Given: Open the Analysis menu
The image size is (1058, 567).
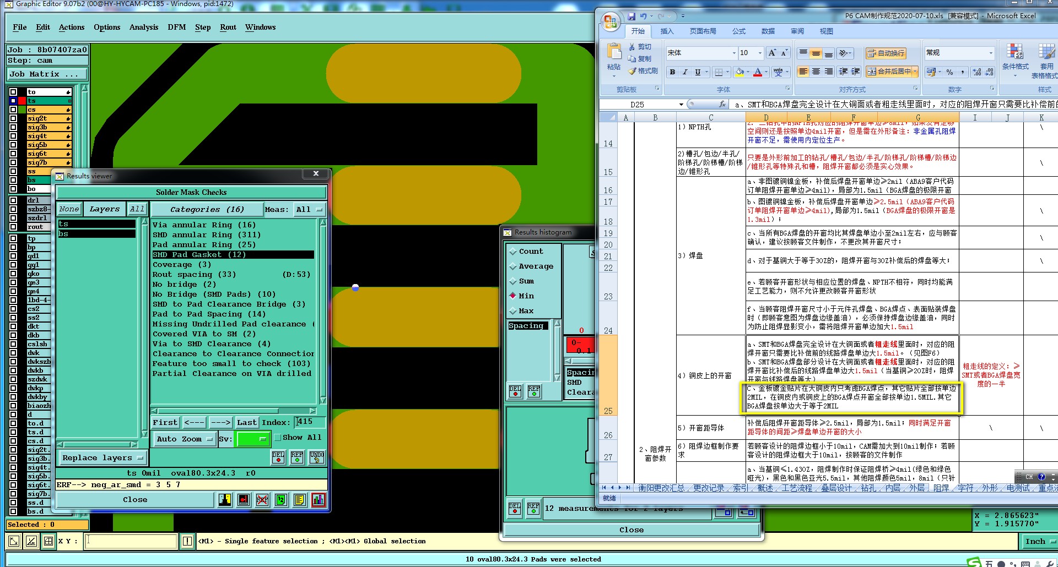Looking at the screenshot, I should [144, 28].
